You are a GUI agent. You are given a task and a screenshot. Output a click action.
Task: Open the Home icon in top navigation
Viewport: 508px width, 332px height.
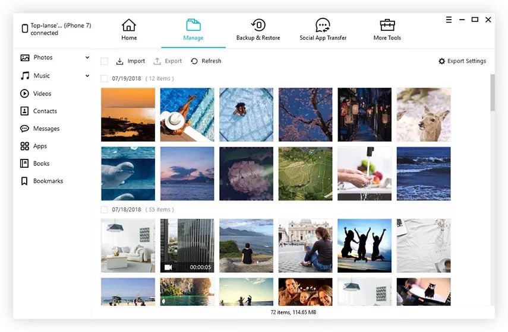(x=129, y=25)
